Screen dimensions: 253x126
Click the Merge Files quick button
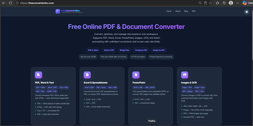pyautogui.click(x=124, y=50)
